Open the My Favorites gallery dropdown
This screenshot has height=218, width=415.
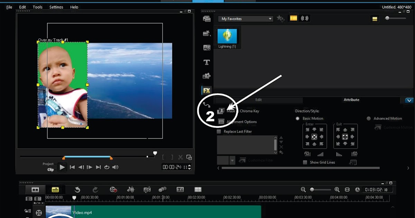(246, 19)
